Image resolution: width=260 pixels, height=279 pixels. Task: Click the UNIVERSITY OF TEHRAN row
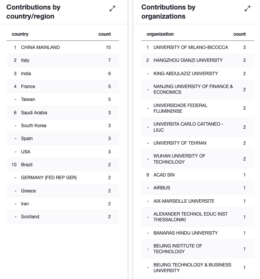click(x=198, y=143)
